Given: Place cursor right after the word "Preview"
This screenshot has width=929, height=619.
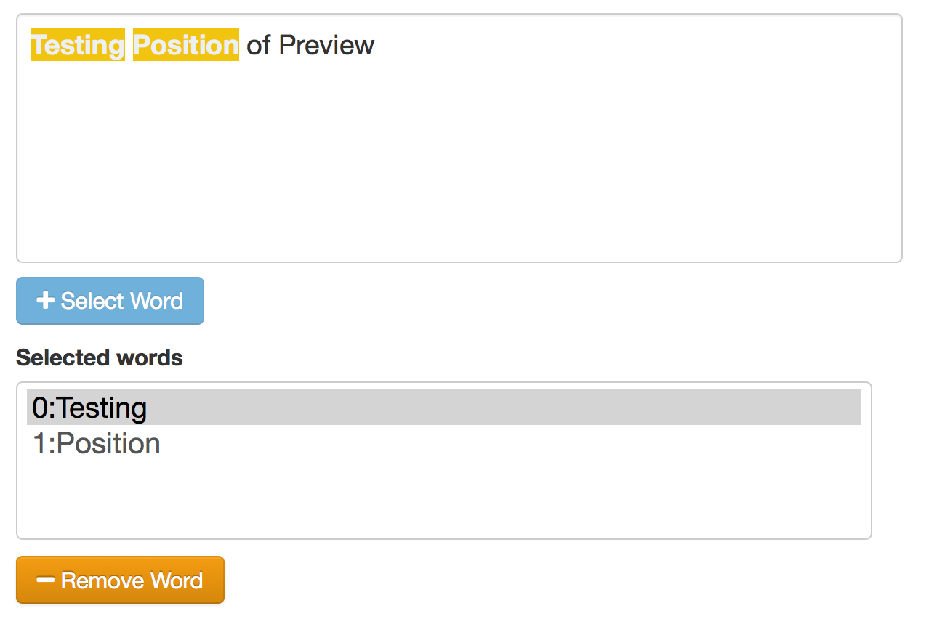Looking at the screenshot, I should click(376, 45).
